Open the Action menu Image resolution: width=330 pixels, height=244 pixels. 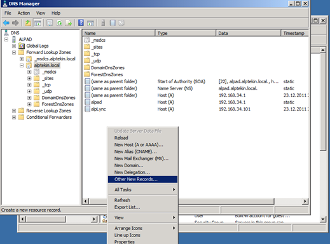click(24, 13)
